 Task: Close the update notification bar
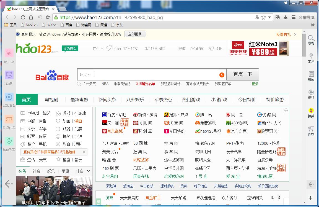tap(295, 34)
